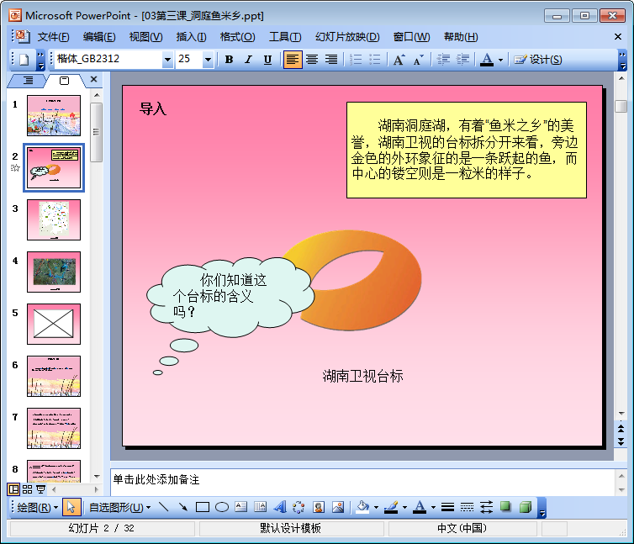This screenshot has height=544, width=634.
Task: Open the 格式(O) menu
Action: click(237, 37)
